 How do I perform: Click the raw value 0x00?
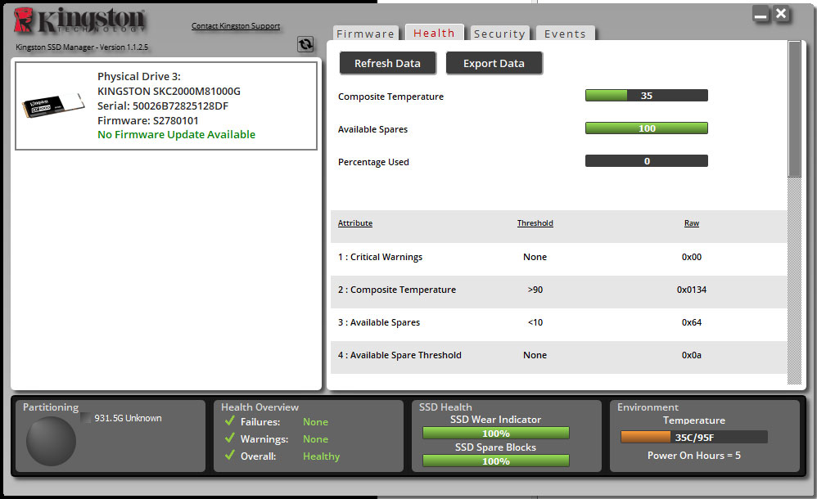pos(692,257)
